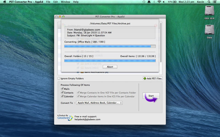Click the From: friend@gladwev.com line
220x137 pixels.
[84, 30]
